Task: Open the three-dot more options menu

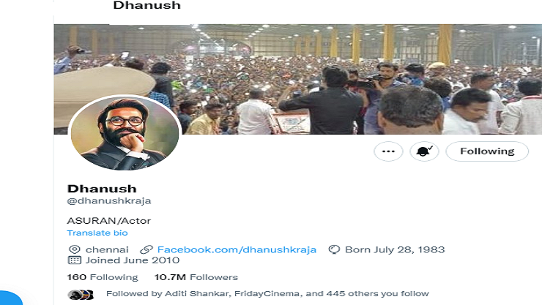Action: click(x=388, y=151)
